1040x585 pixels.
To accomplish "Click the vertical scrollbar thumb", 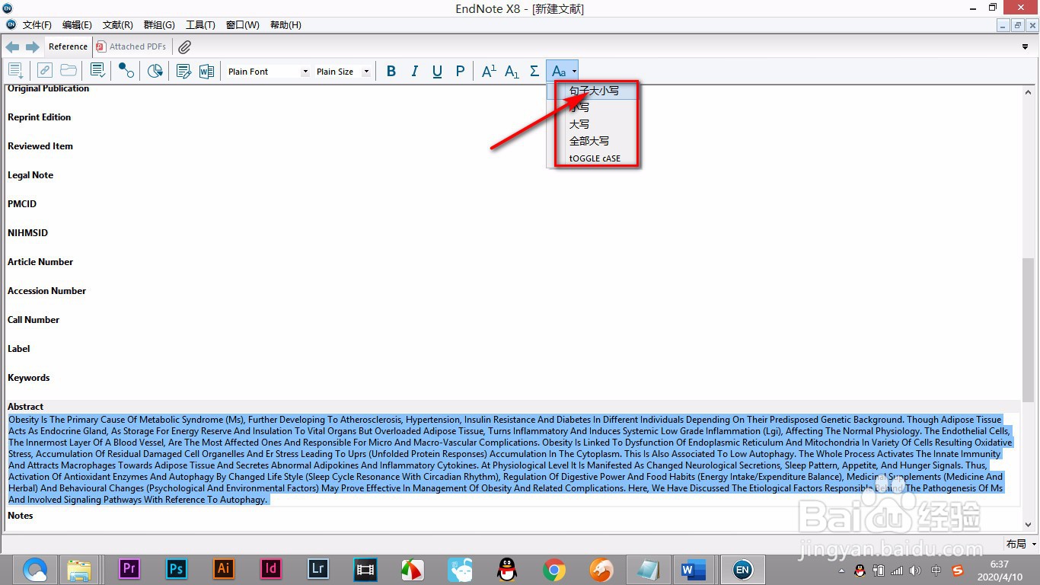I will 1029,329.
